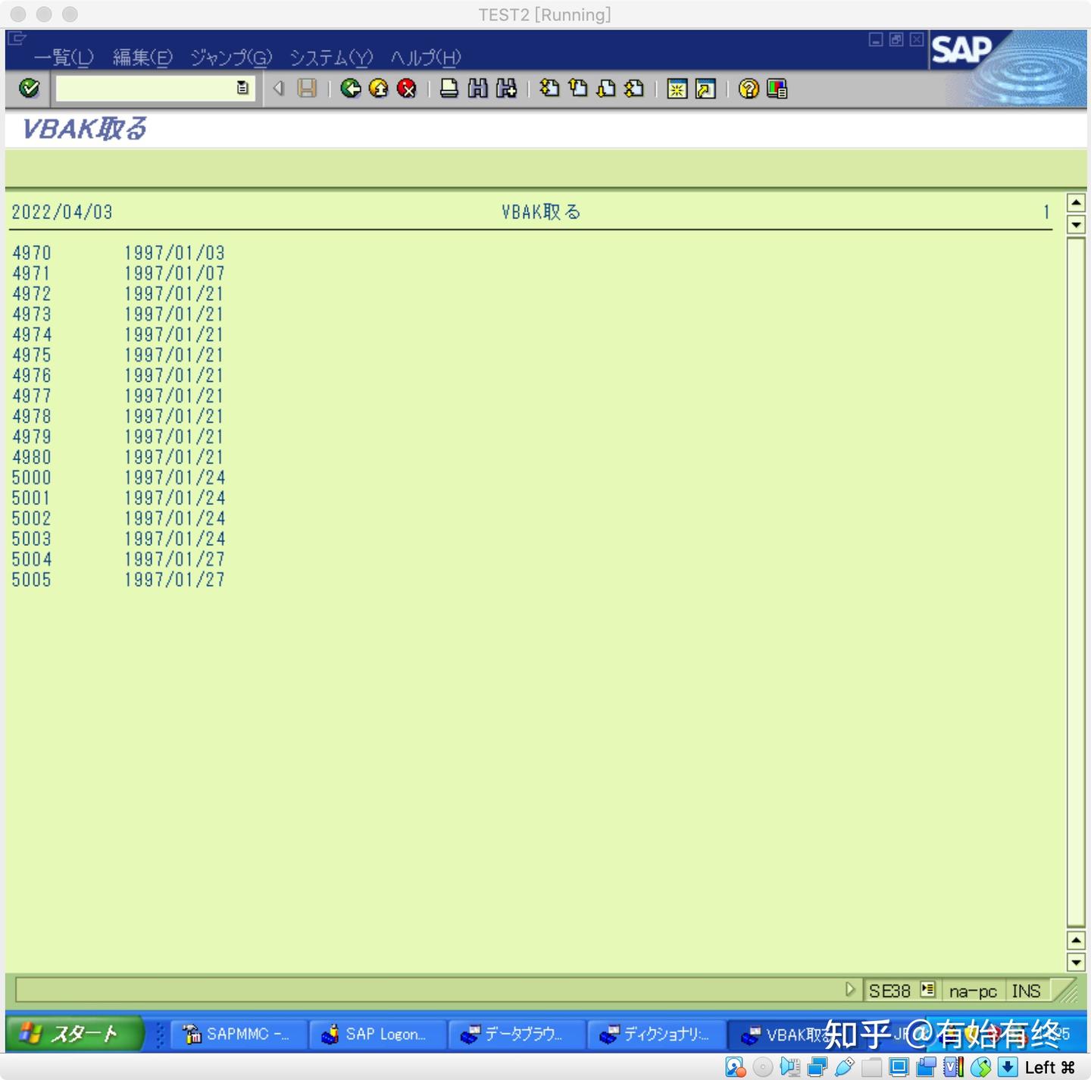The width and height of the screenshot is (1091, 1080).
Task: Switch to the ディクショナリ taskbar window
Action: [656, 1035]
